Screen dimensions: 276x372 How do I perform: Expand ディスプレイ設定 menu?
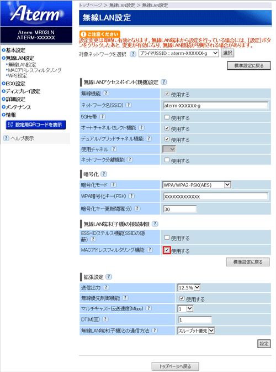[x=21, y=91]
